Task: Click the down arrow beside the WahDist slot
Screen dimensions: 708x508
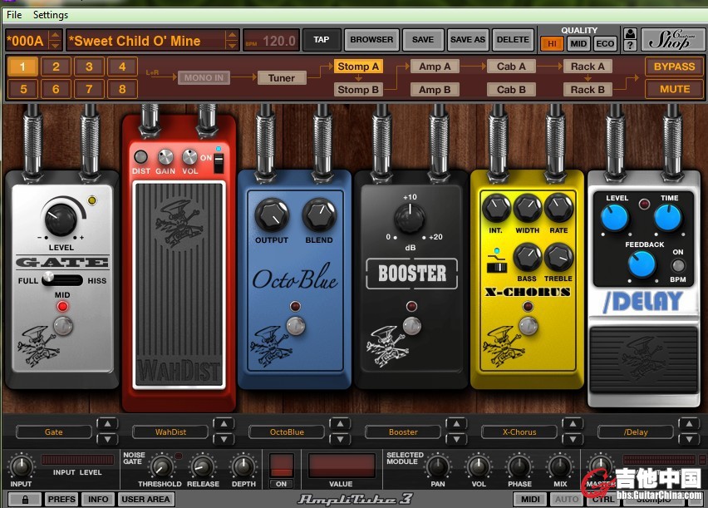Action: 224,439
